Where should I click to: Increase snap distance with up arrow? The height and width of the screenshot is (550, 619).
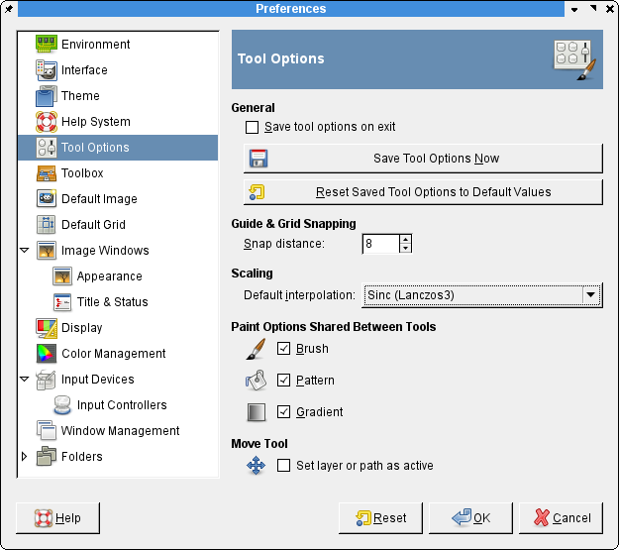pyautogui.click(x=406, y=239)
